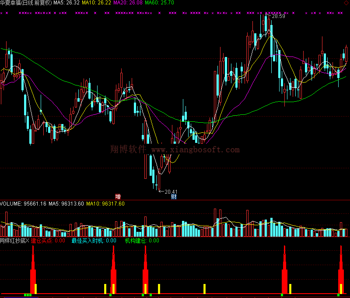The image size is (350, 298).
Task: Click the 机构建仓: 0.00 label
Action: point(142,241)
